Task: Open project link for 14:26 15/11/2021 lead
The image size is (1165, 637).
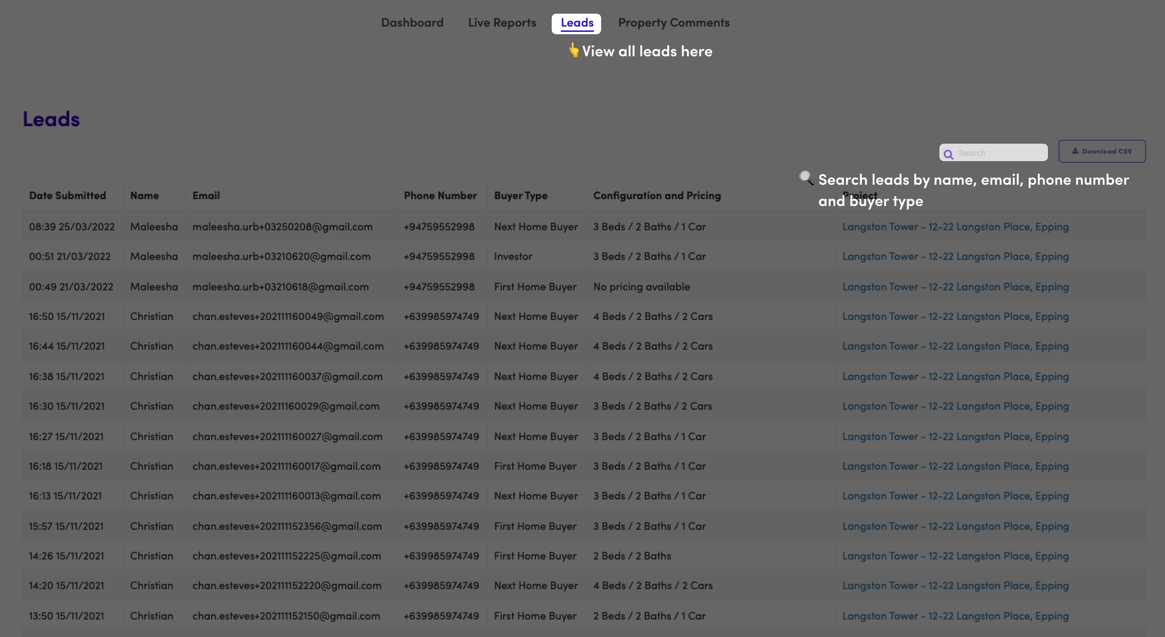Action: coord(955,556)
